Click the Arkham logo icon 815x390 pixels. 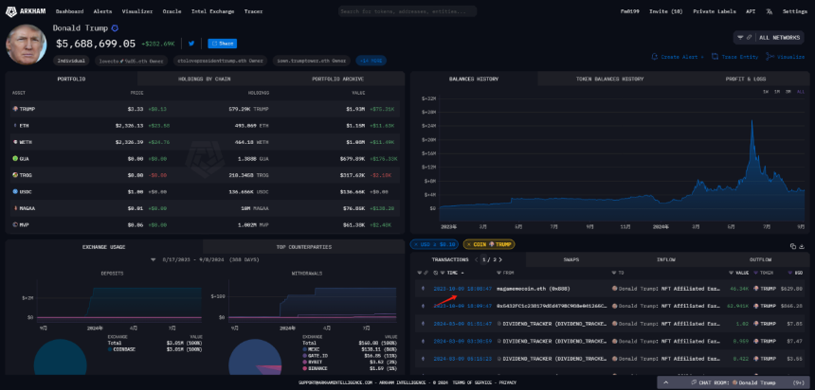click(x=9, y=11)
